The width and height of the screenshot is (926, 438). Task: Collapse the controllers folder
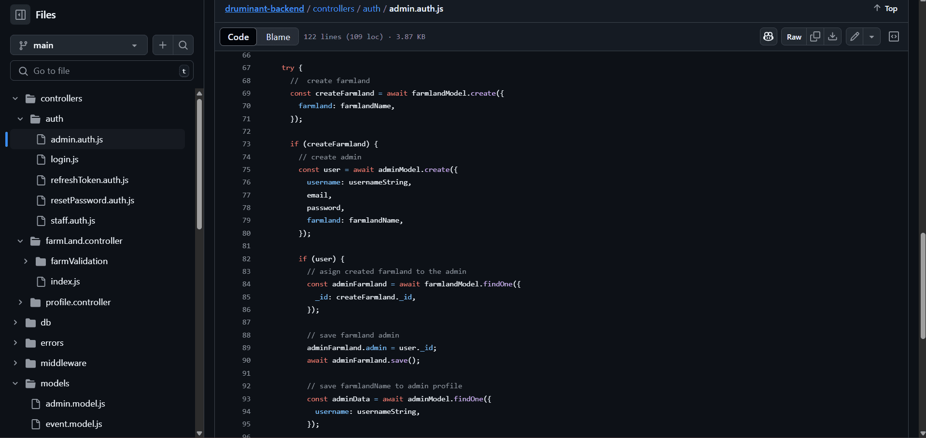click(15, 99)
